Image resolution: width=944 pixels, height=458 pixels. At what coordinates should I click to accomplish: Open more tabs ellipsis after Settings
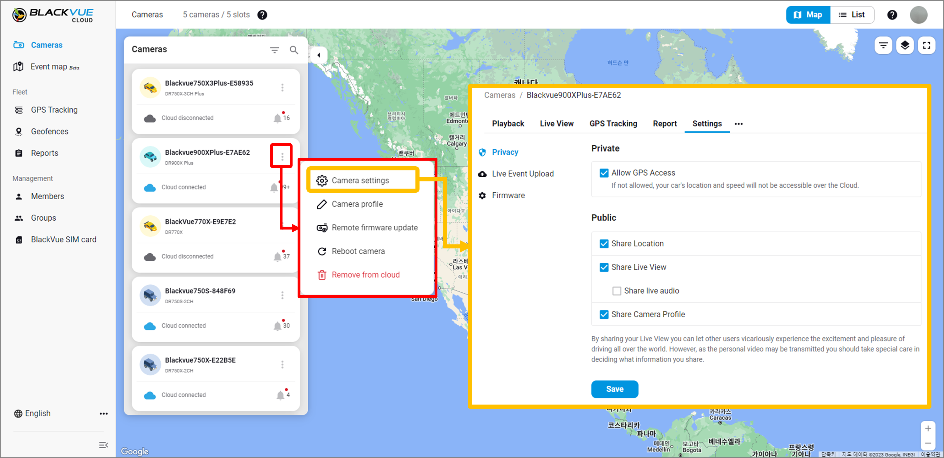click(x=738, y=124)
